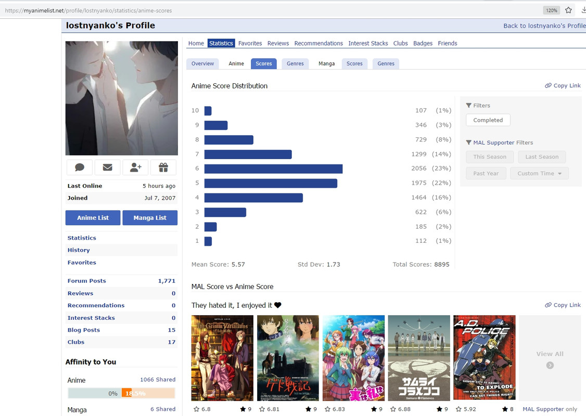Click the funnel icon beside MAL Supporter Filters
Viewport: 586px width, 416px height.
469,142
